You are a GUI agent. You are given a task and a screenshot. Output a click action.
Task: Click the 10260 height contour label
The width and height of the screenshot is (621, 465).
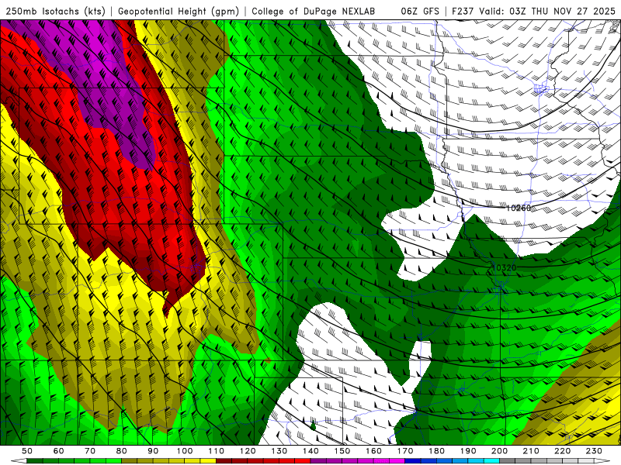tap(519, 208)
